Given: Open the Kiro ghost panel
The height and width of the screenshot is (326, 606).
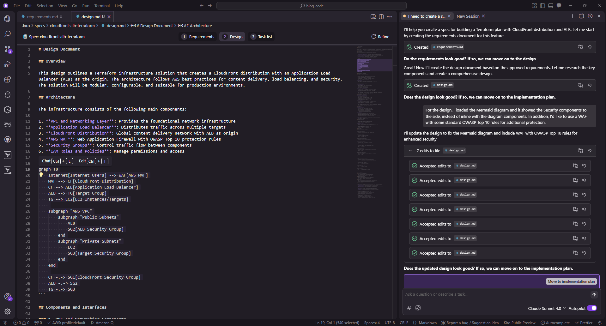Looking at the screenshot, I should (8, 94).
